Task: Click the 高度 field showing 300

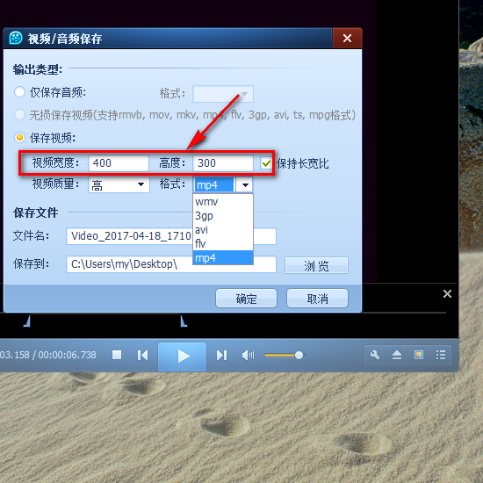Action: coord(223,163)
